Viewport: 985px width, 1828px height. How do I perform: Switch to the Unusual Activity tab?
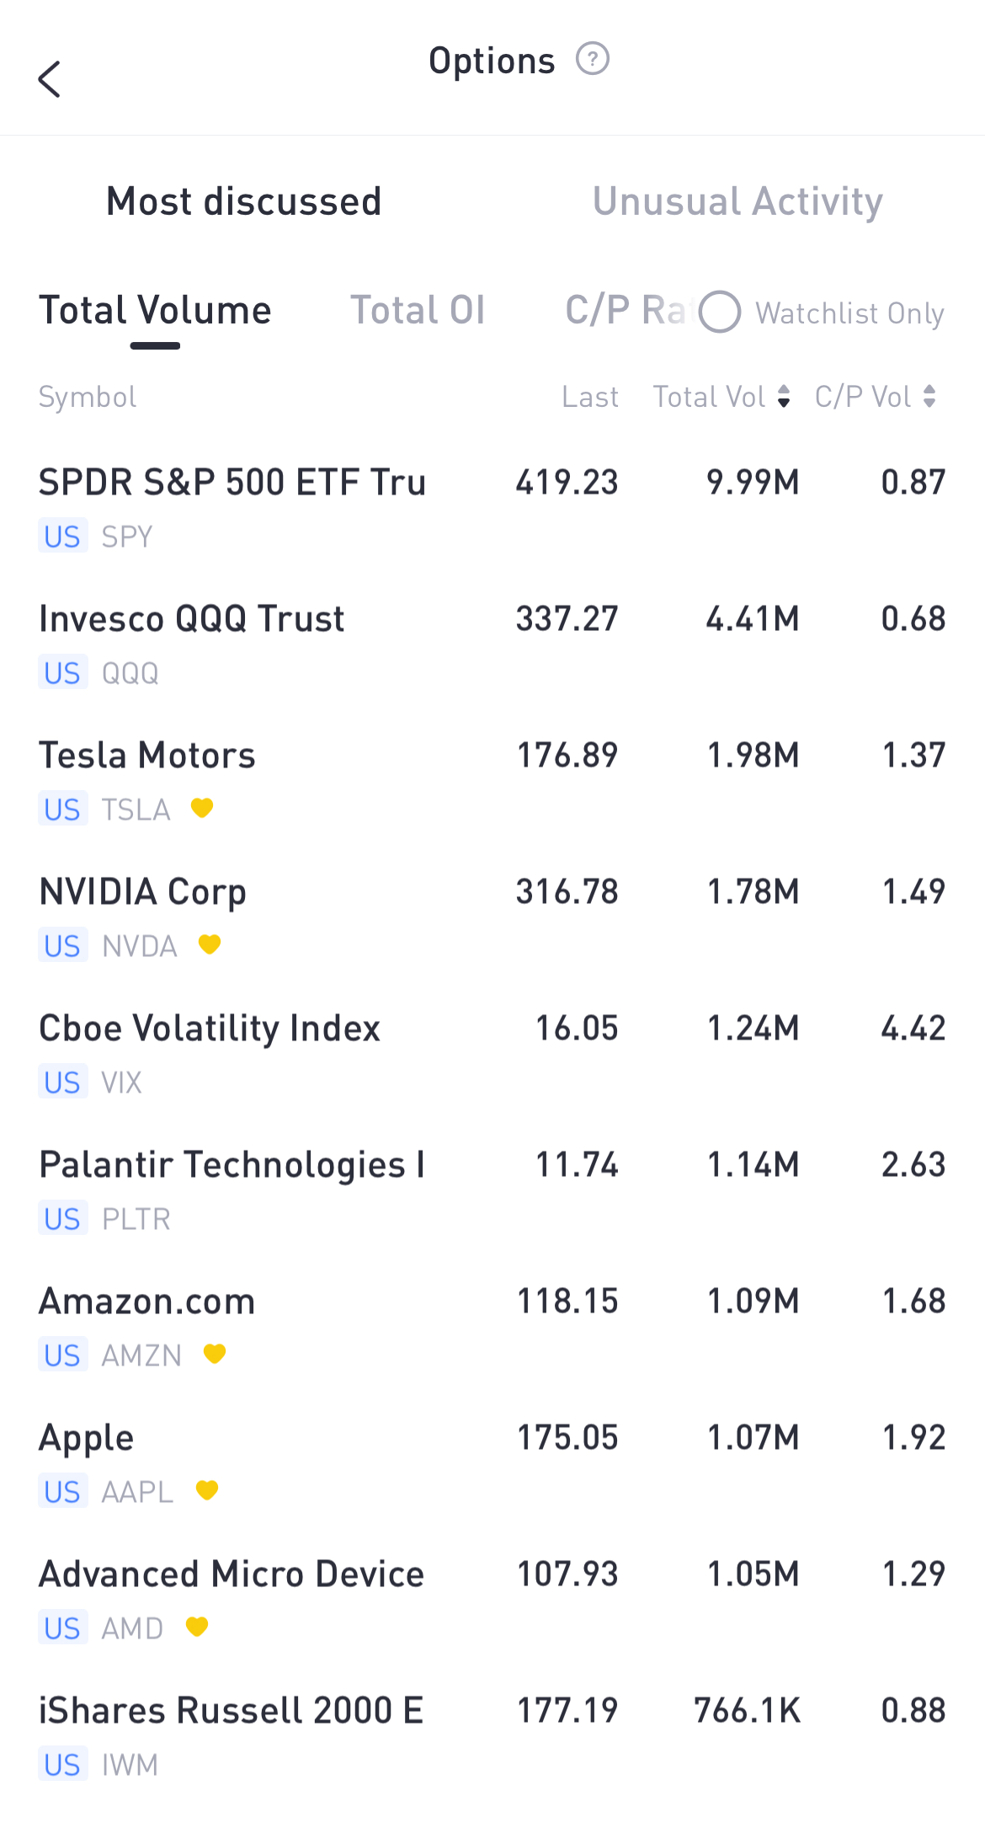point(737,201)
